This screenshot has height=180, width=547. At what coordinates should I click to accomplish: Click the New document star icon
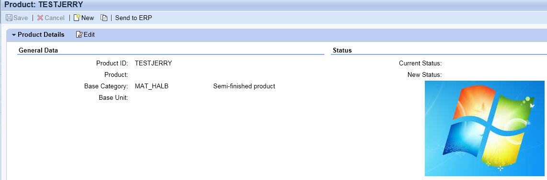77,18
